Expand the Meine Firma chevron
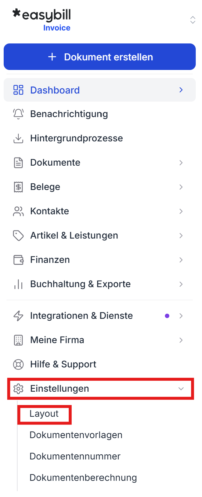Viewport: 202px width, 497px height. tap(181, 340)
